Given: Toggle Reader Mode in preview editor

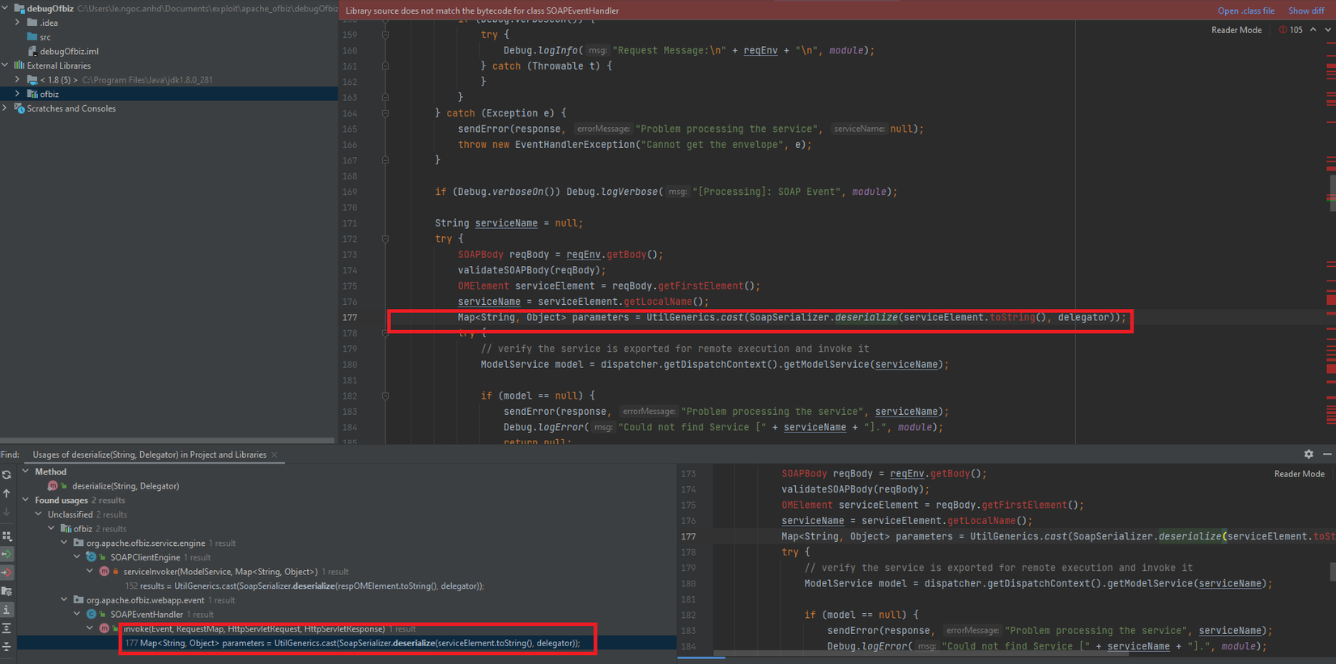Looking at the screenshot, I should coord(1300,474).
